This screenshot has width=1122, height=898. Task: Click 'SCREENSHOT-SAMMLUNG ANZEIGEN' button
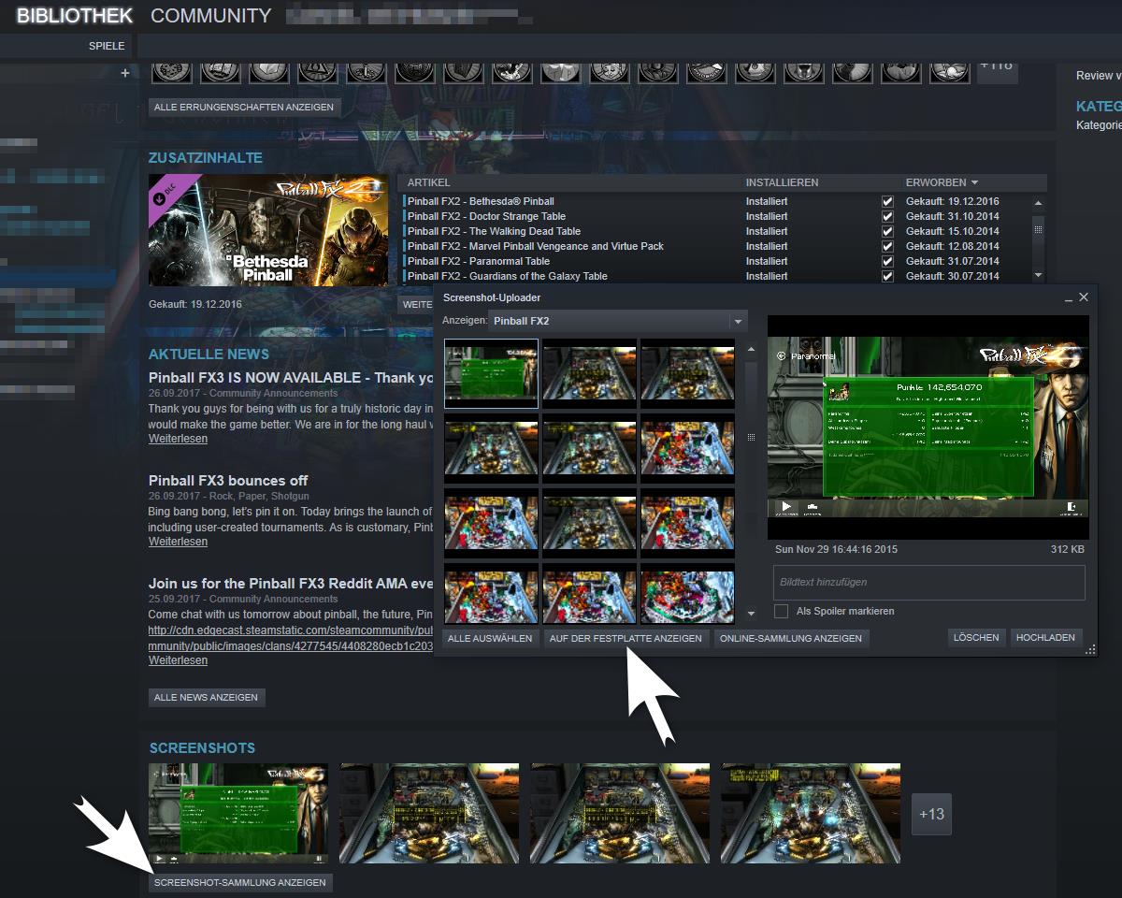coord(240,883)
